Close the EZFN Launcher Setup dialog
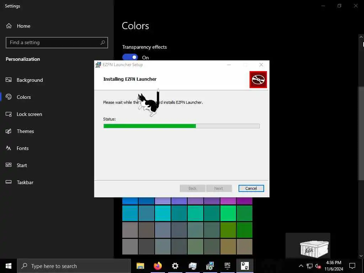 [x=261, y=65]
